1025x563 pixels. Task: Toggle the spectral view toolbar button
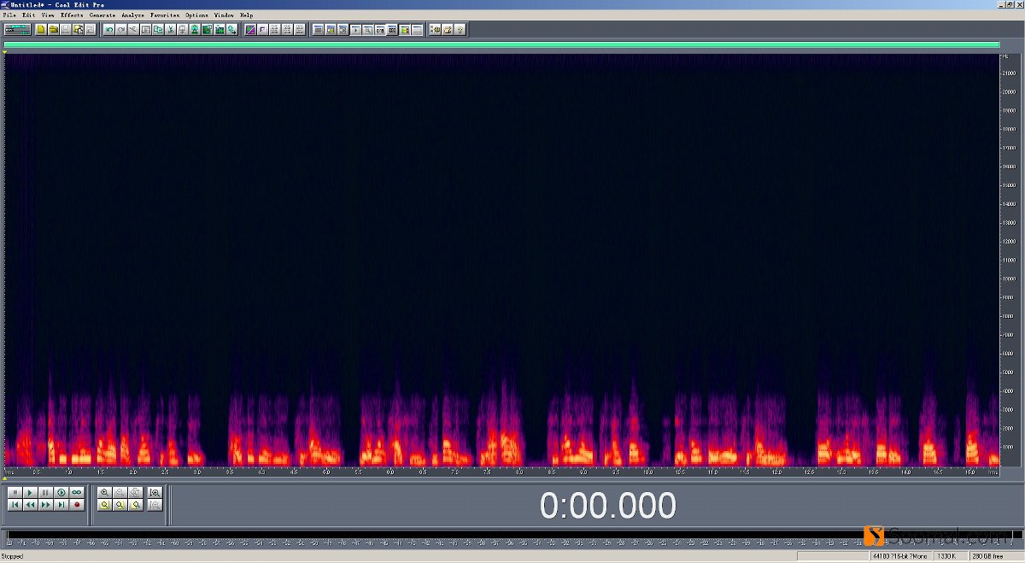coord(250,30)
